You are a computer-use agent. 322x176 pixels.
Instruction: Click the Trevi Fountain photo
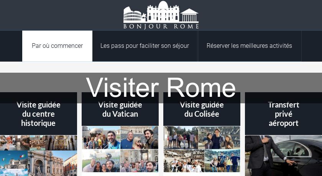point(45,163)
